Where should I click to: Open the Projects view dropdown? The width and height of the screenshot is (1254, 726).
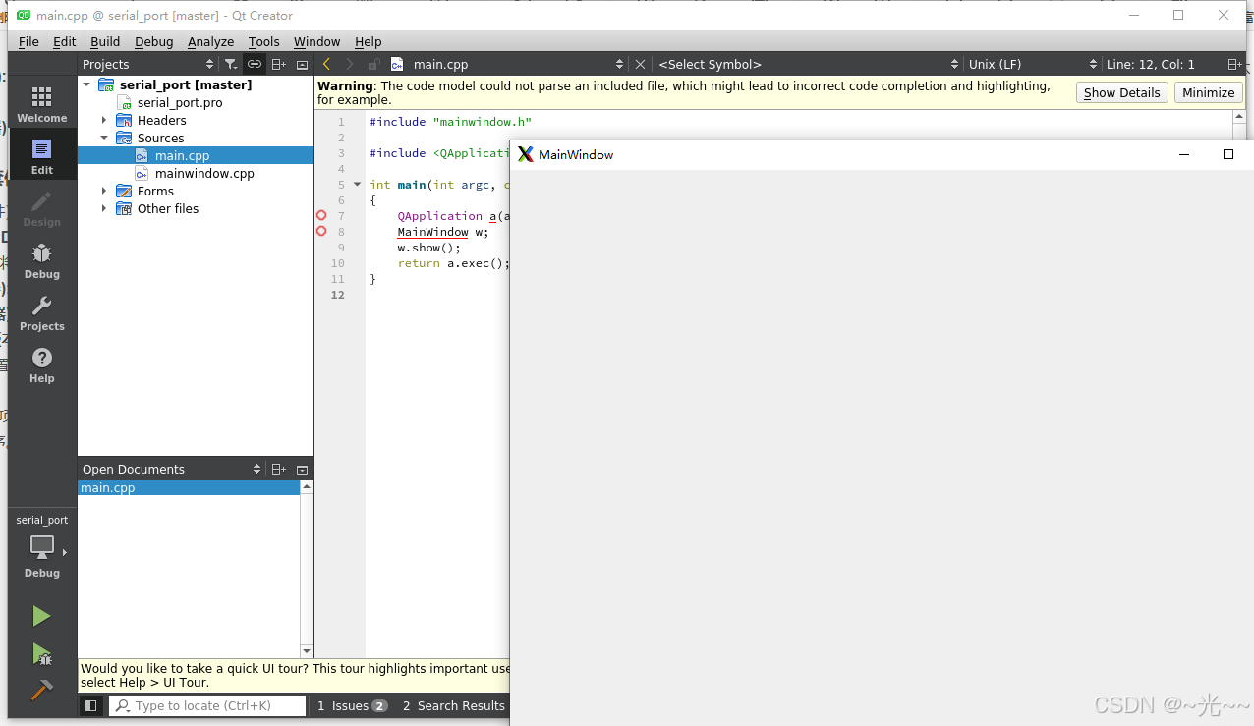tap(147, 64)
